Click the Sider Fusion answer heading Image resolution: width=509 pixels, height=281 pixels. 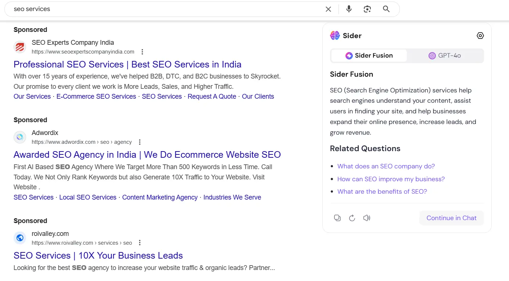351,74
